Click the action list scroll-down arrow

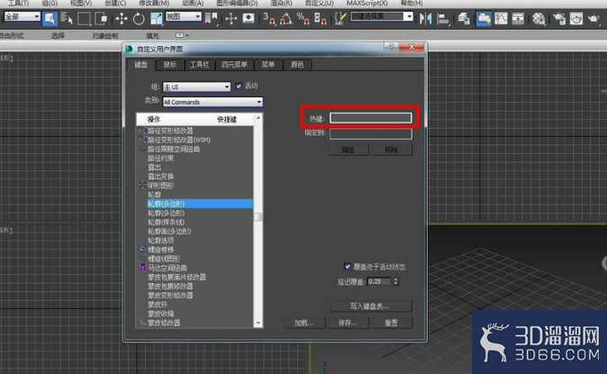pos(258,323)
